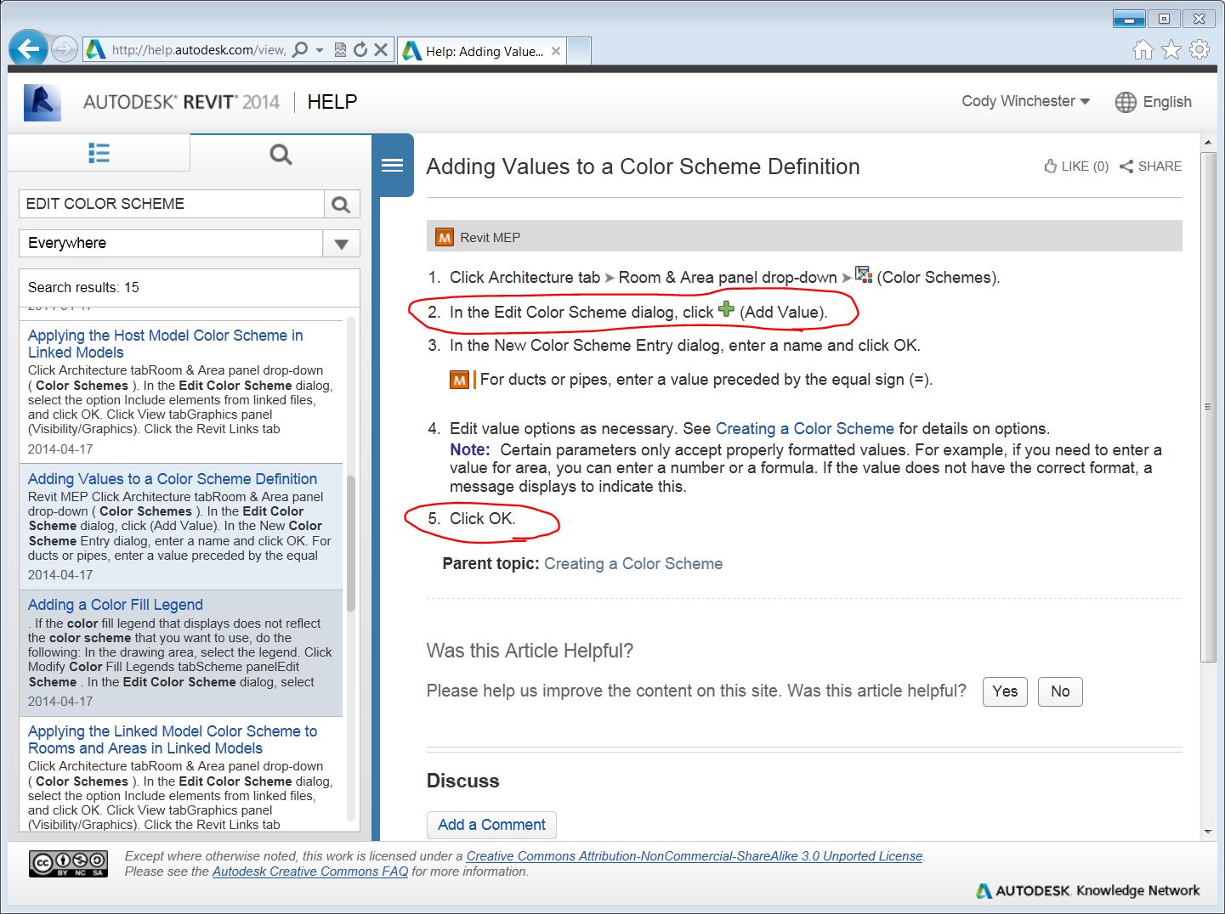1225x914 pixels.
Task: Open result Applying the Linked Model Color Scheme
Action: tap(173, 740)
